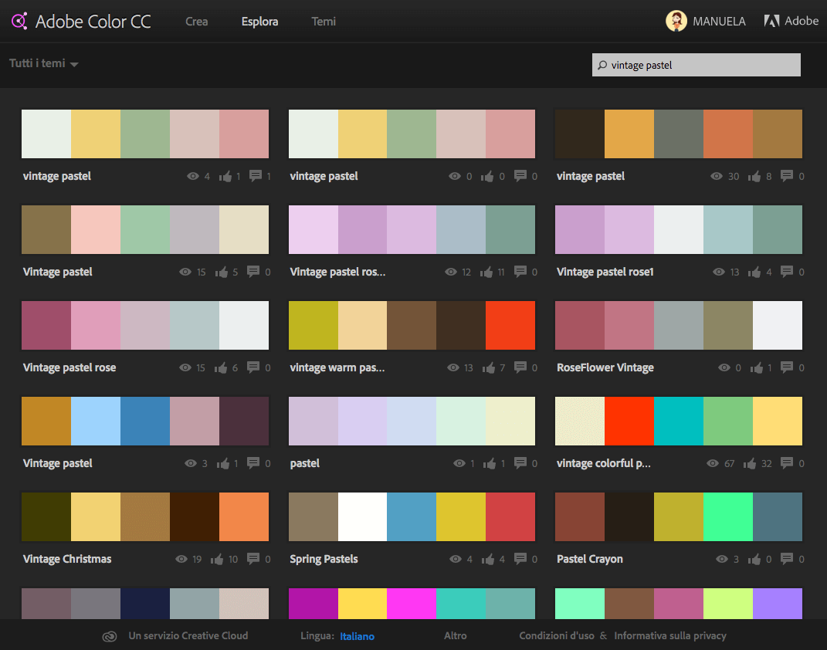The image size is (827, 650).
Task: Click the Creative Cloud eye icon in footer
Action: click(109, 635)
